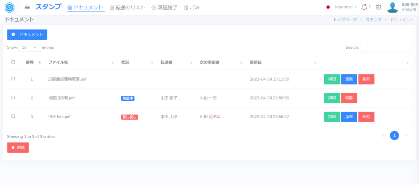Click the Stamp app logo icon

[9, 7]
